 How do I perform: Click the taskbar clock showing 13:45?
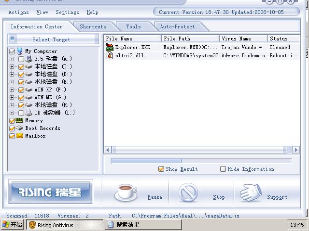(x=297, y=225)
